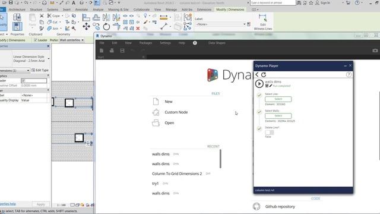This screenshot has height=214, width=380.
Task: Click the Text tool in quick access toolbar
Action: pyautogui.click(x=74, y=2)
